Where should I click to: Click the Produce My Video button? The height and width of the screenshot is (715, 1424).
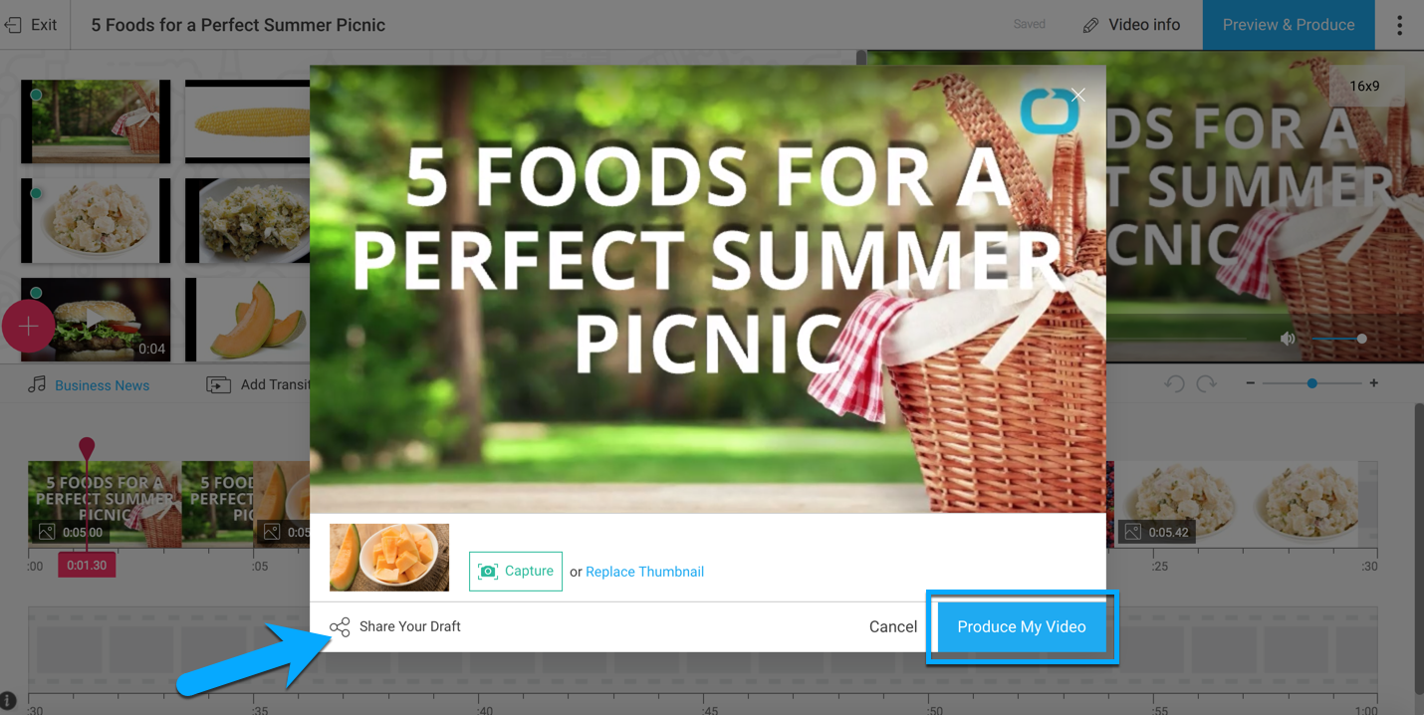(1022, 626)
